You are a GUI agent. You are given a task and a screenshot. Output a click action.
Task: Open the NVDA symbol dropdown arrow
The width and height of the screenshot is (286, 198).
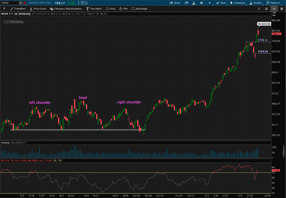click(20, 3)
